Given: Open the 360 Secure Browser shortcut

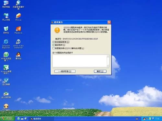Looking at the screenshot, I should pyautogui.click(x=6, y=56).
